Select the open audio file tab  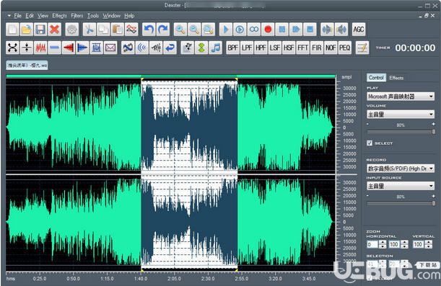pyautogui.click(x=27, y=66)
